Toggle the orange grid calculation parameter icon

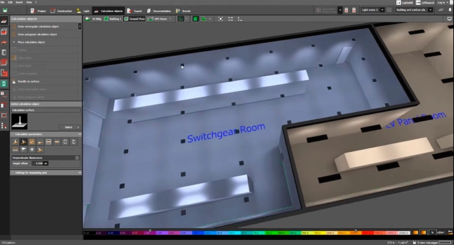point(32,142)
